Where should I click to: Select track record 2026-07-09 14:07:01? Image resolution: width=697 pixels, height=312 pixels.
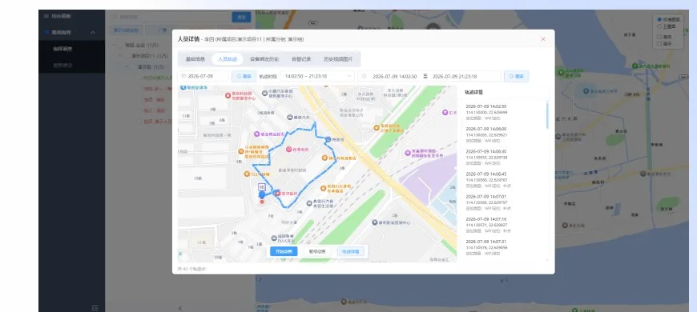point(503,202)
